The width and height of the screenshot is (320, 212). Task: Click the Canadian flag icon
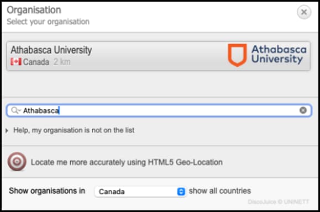[16, 62]
